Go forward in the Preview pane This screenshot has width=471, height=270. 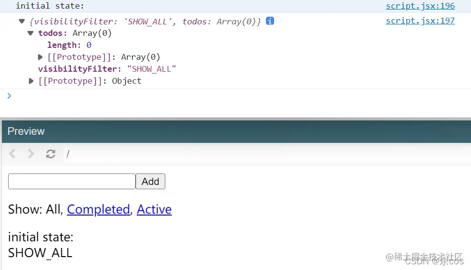point(30,153)
